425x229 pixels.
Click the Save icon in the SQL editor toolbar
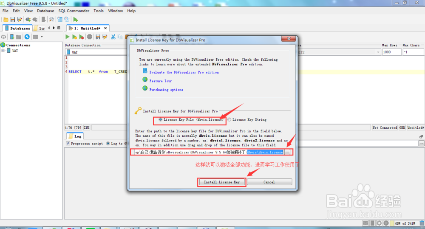[98, 37]
